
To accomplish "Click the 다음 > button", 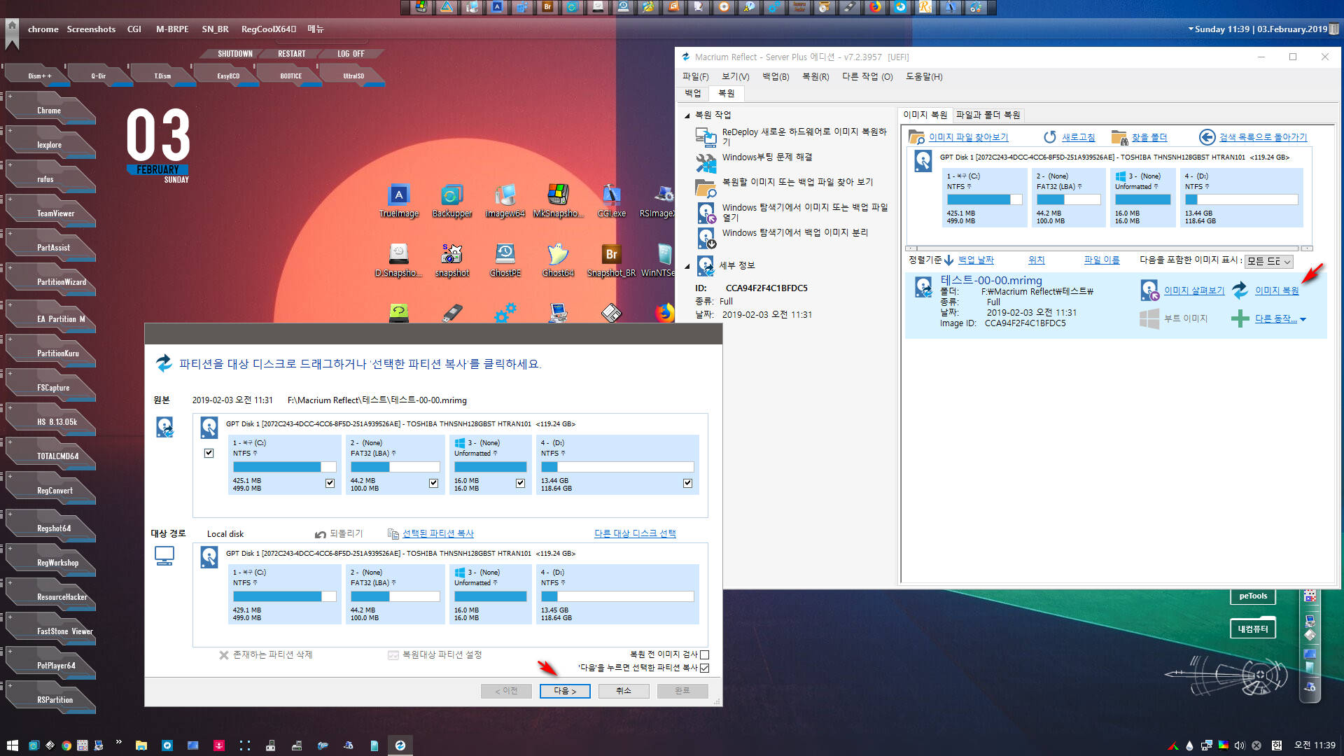I will (565, 691).
